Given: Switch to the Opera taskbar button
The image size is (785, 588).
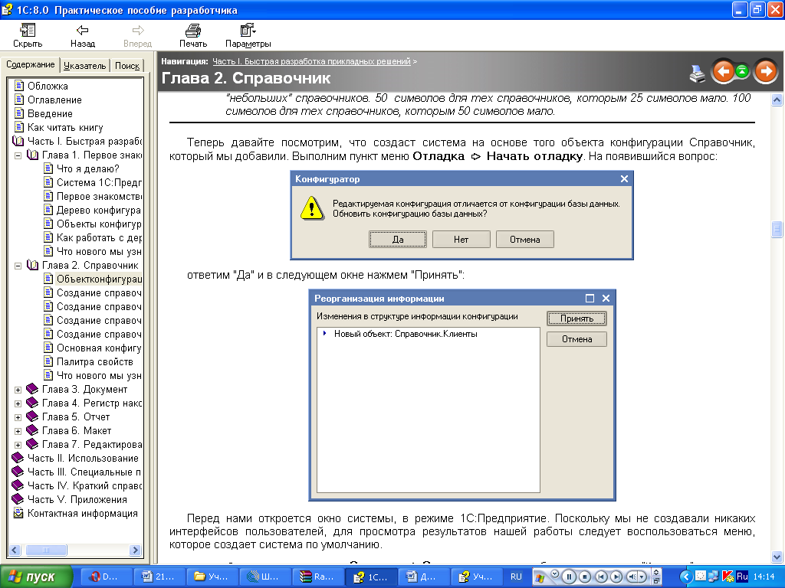Looking at the screenshot, I should [106, 577].
